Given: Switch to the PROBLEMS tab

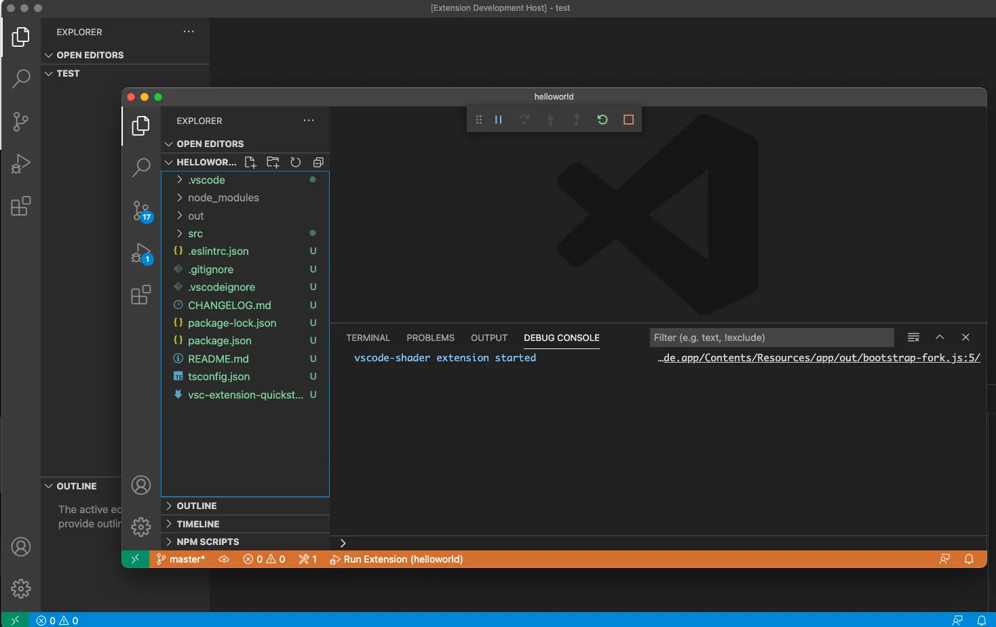Looking at the screenshot, I should pyautogui.click(x=430, y=338).
